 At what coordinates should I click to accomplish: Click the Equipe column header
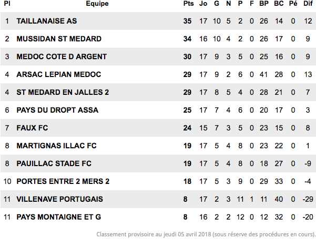(x=97, y=4)
